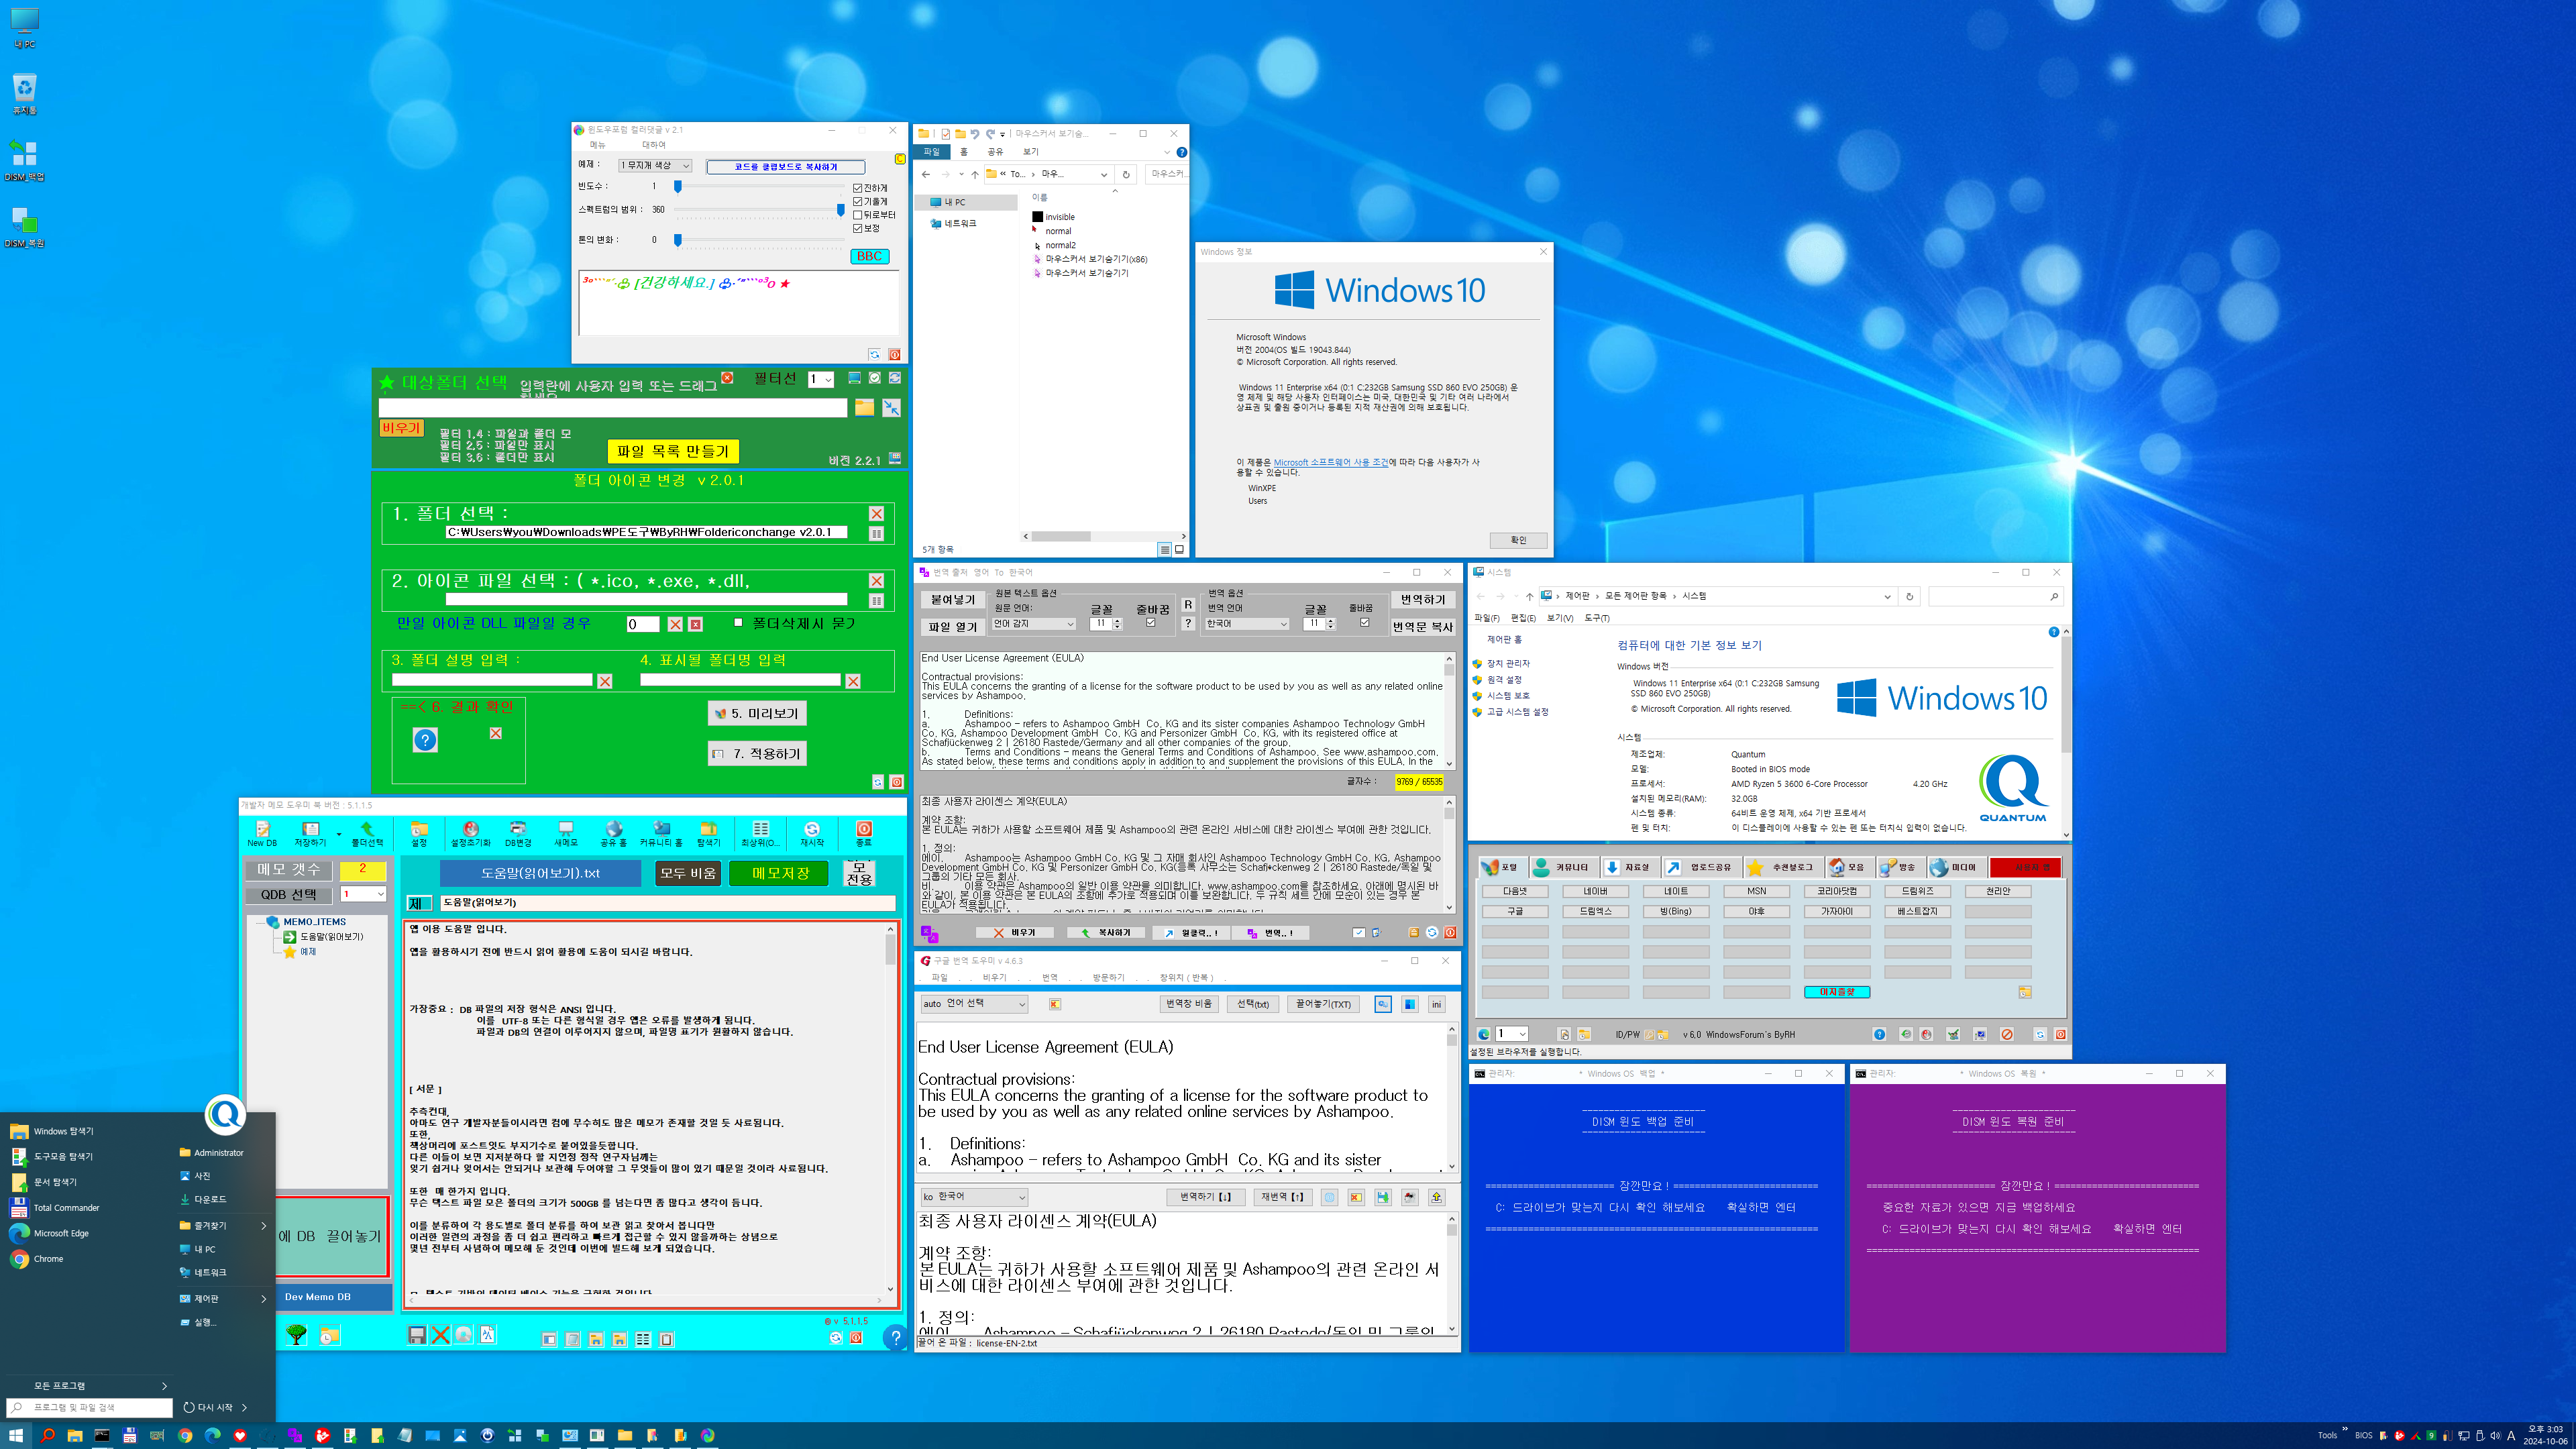Click yellow folder browse icon in 대상폴더 선택
Screen dimensions: 2576x1449
pyautogui.click(x=864, y=408)
